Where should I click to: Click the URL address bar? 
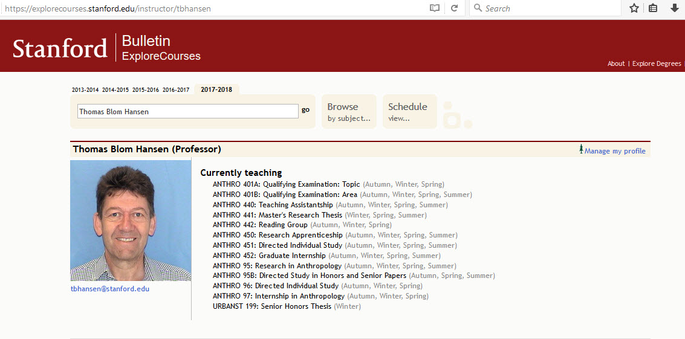(x=214, y=8)
